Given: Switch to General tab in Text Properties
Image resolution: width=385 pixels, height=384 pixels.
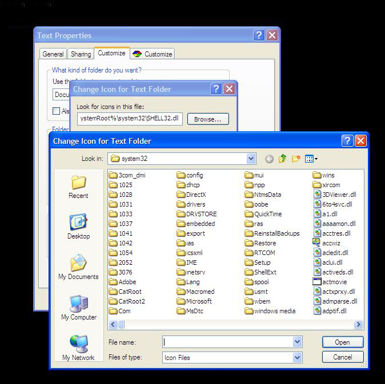Looking at the screenshot, I should pos(53,54).
